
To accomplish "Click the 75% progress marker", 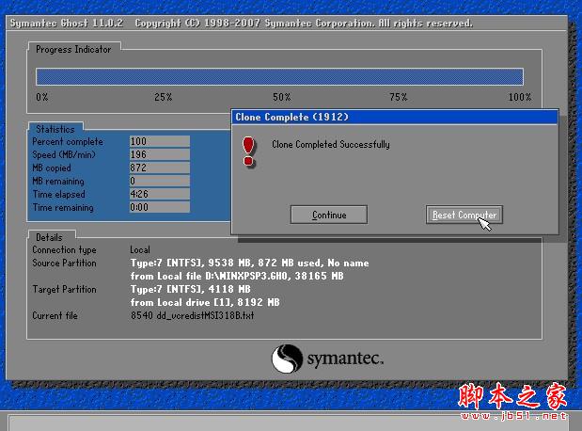I will 399,97.
